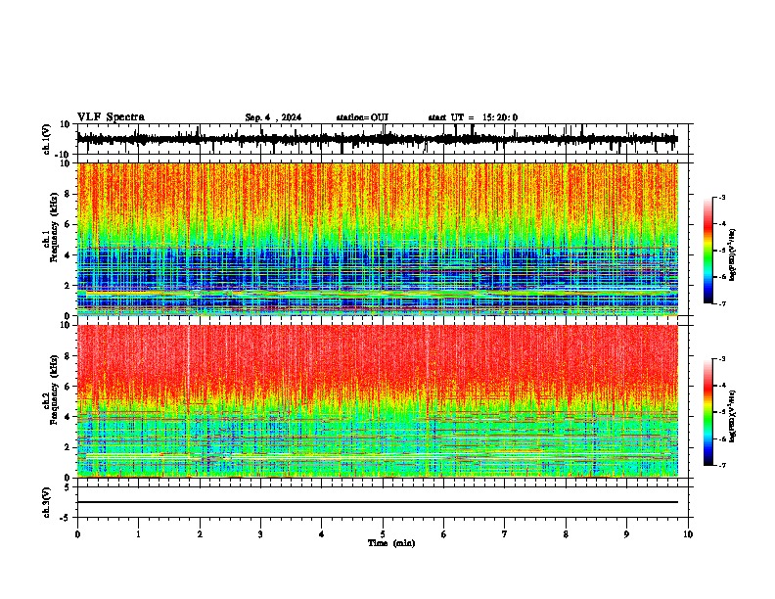This screenshot has width=775, height=599.
Task: Click the "-7" label on ch.2 colorbar
Action: click(721, 465)
